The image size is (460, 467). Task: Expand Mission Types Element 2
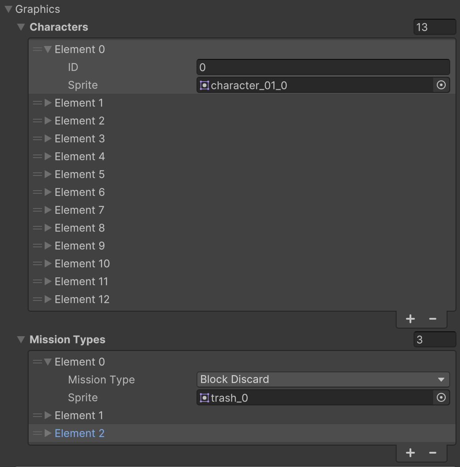click(x=48, y=434)
